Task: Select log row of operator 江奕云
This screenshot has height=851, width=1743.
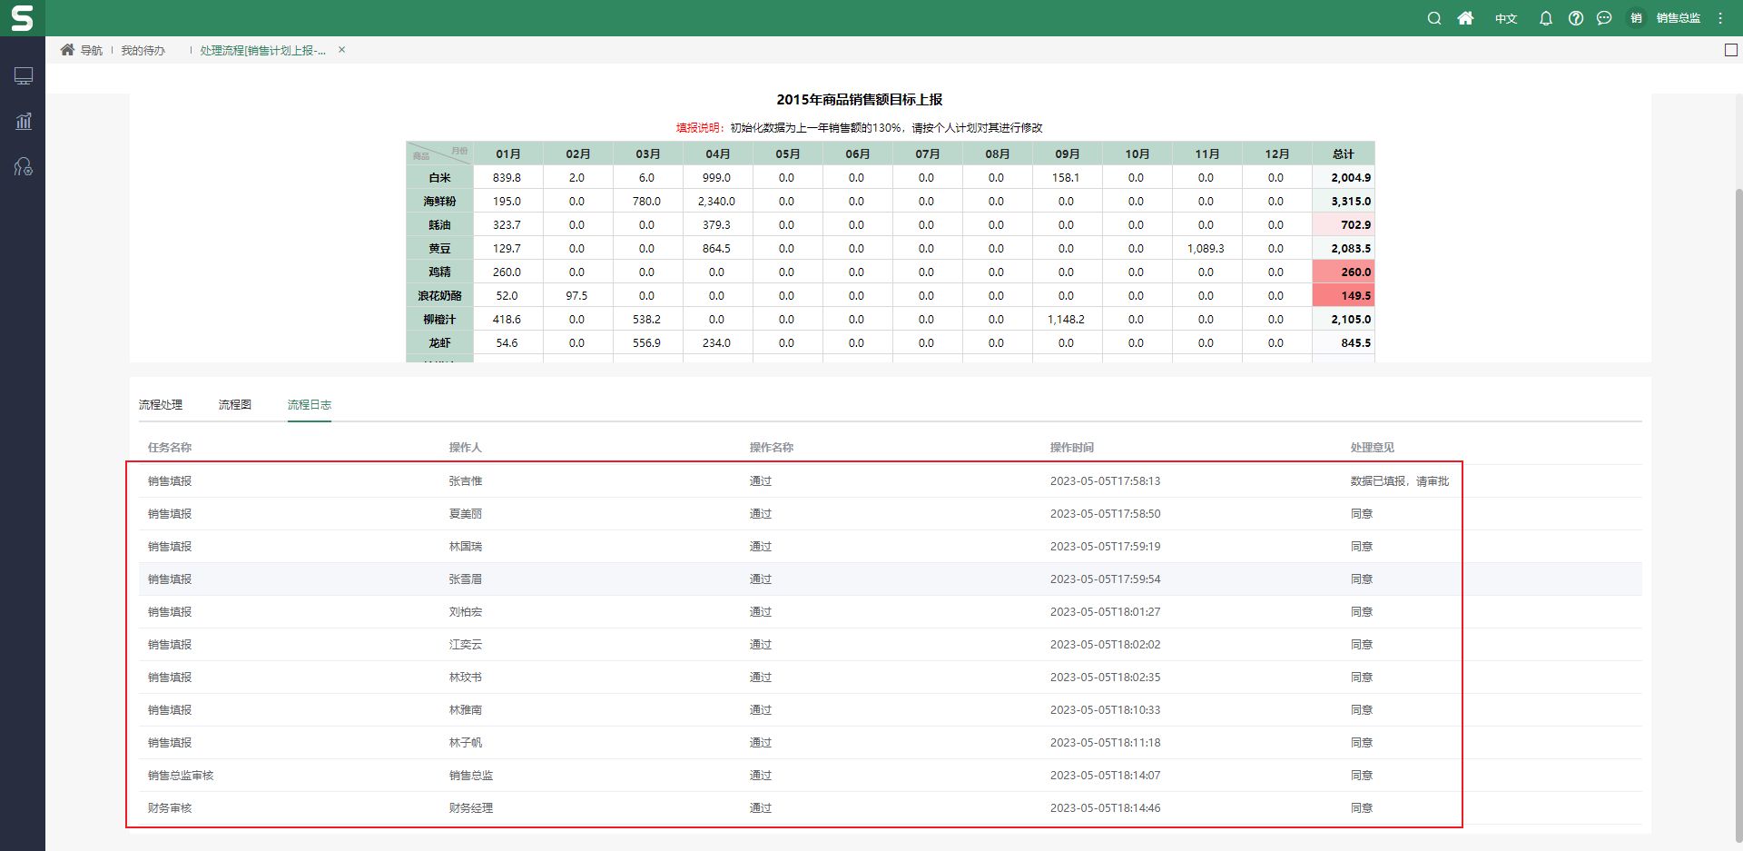Action: point(891,645)
